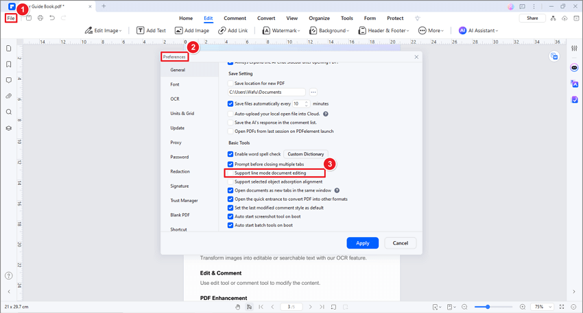Click the cloud upload icon near Share

coord(564,18)
